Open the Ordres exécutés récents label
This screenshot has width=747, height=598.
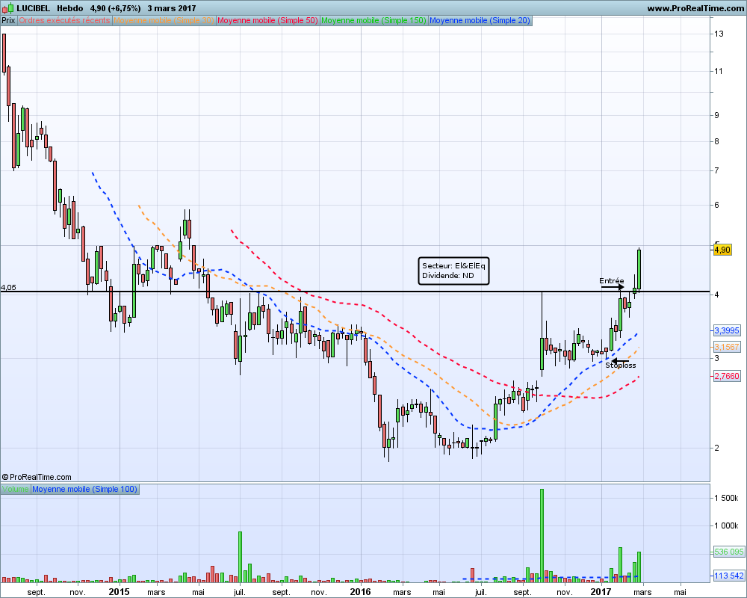(x=64, y=20)
